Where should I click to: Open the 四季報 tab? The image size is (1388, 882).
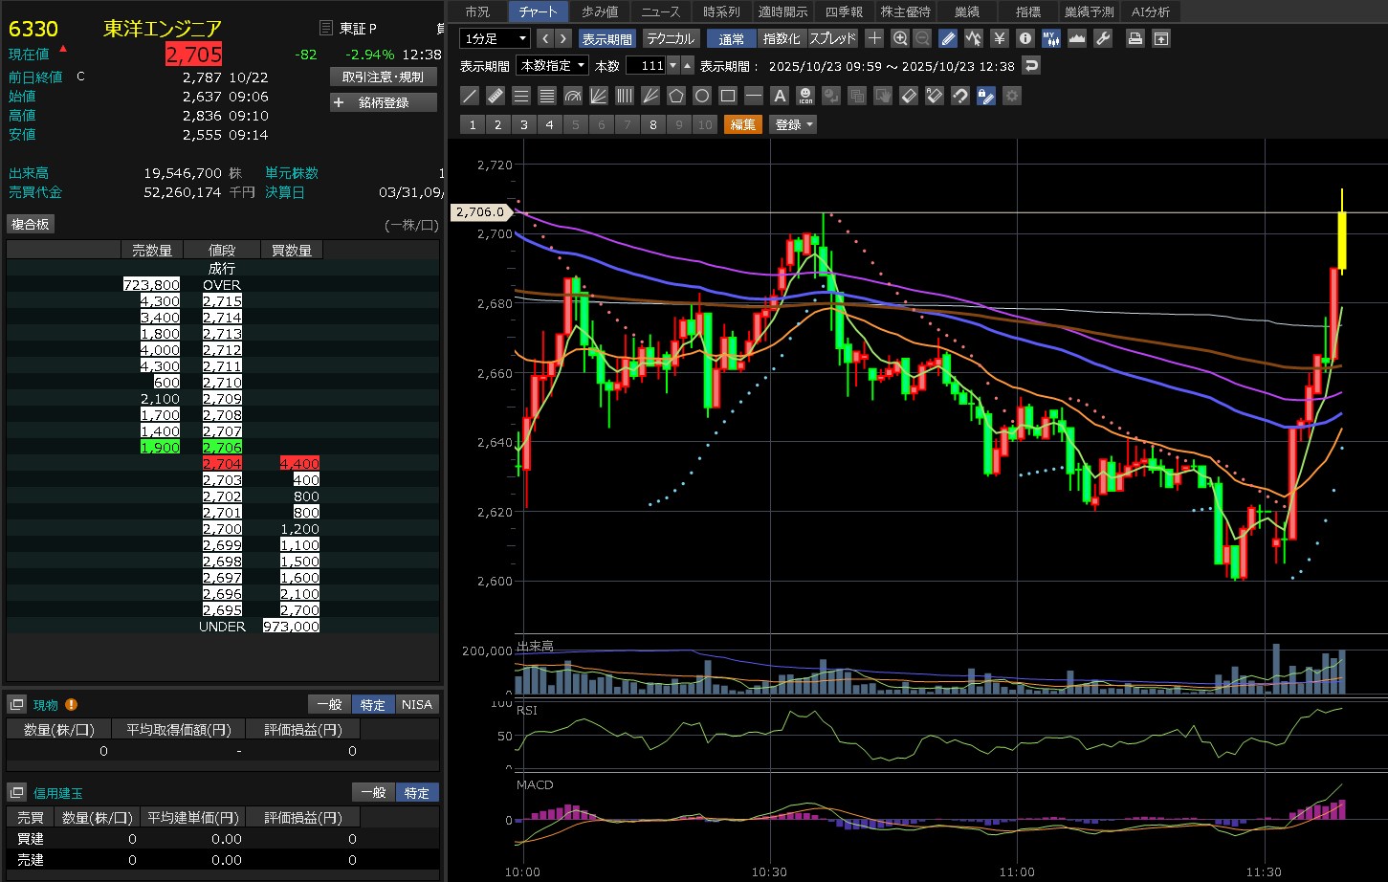click(x=844, y=11)
